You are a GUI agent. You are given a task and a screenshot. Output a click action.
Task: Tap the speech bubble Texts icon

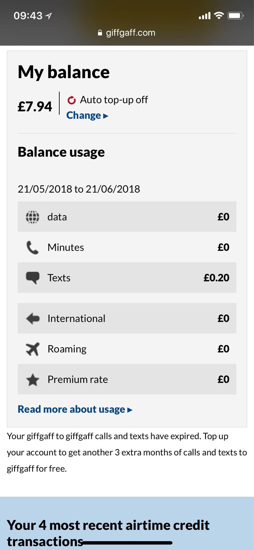coord(32,278)
